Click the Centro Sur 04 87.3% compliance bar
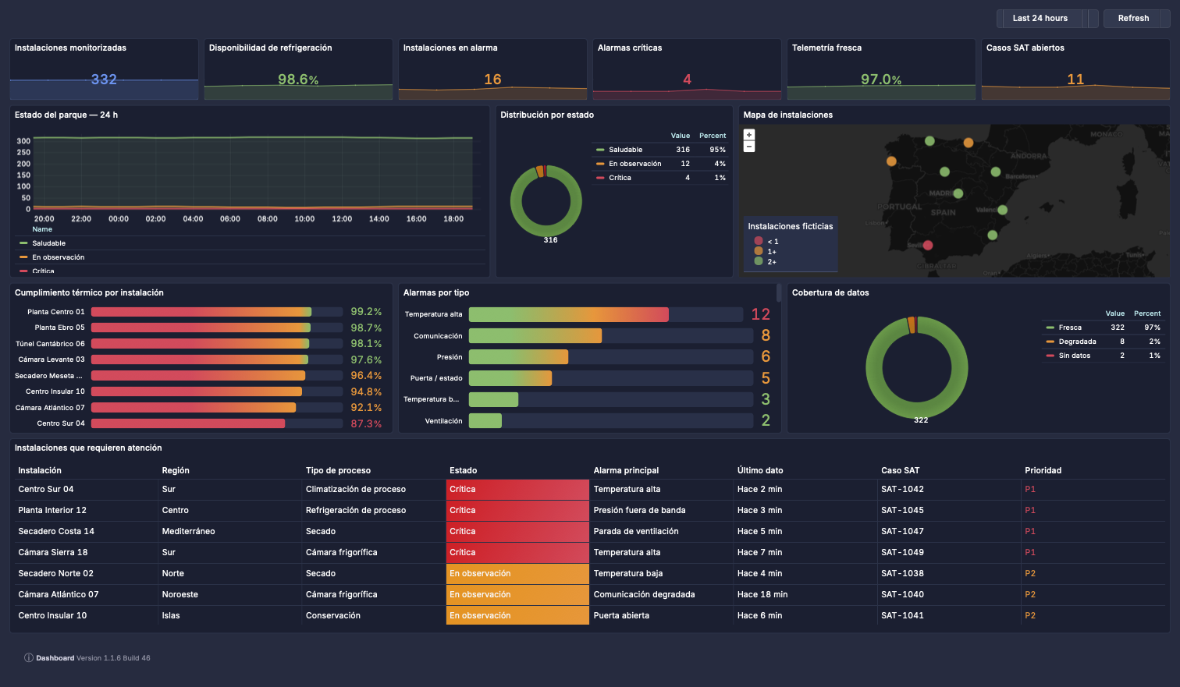Screen dimensions: 1180x687 (x=188, y=423)
